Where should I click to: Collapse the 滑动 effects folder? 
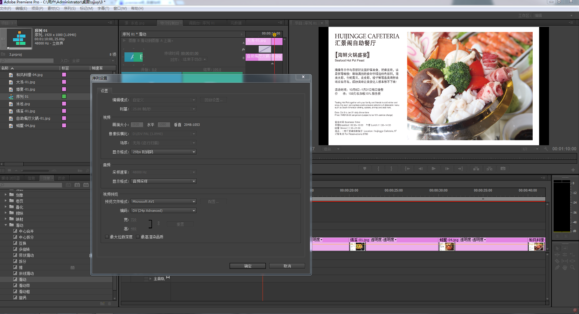[6, 225]
